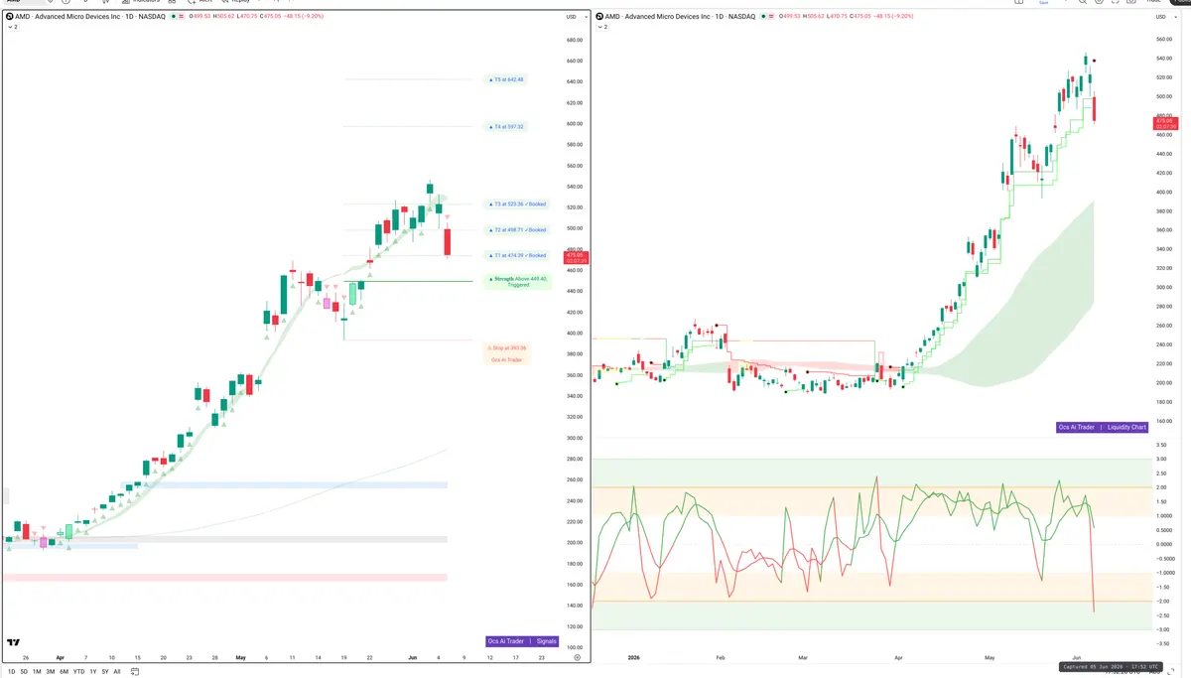Click right chart AMD symbol logo
Viewport: 1191px width, 678px height.
[599, 17]
